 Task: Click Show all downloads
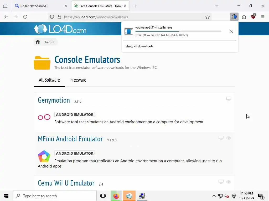pyautogui.click(x=139, y=46)
